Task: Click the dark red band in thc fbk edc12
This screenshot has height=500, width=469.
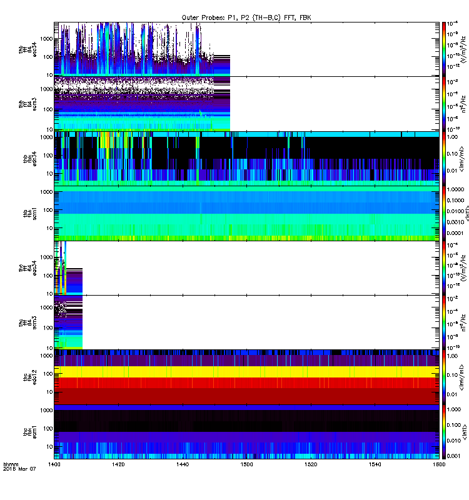Action: (246, 396)
